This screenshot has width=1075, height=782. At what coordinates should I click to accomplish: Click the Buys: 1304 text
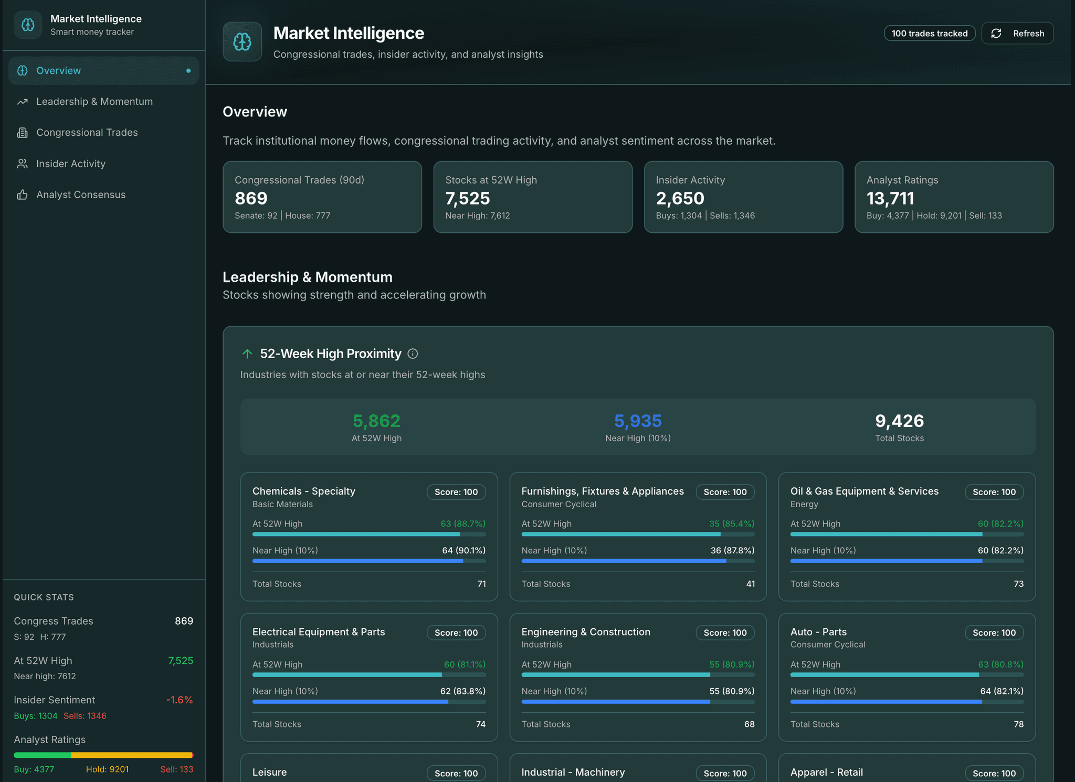[36, 716]
